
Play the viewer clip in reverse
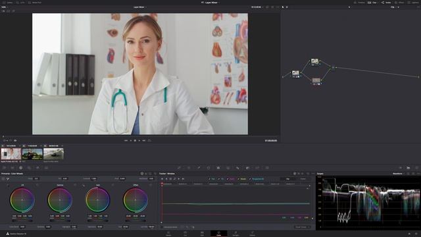point(131,140)
